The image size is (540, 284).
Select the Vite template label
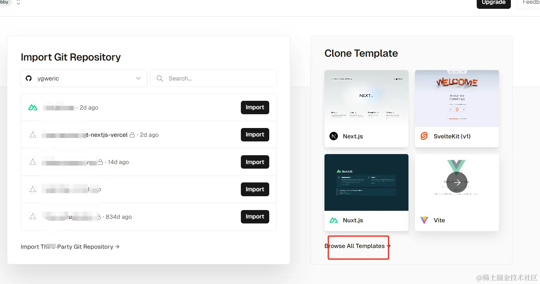tap(440, 220)
